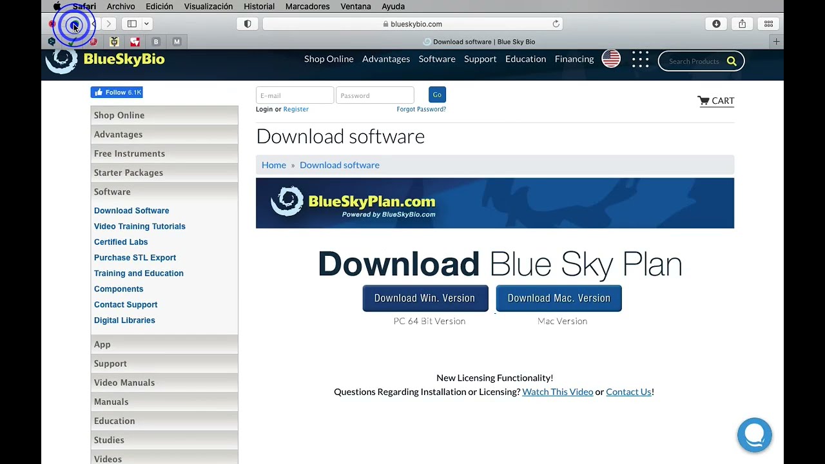
Task: Click the BlueSkyPlan.com banner
Action: (495, 203)
